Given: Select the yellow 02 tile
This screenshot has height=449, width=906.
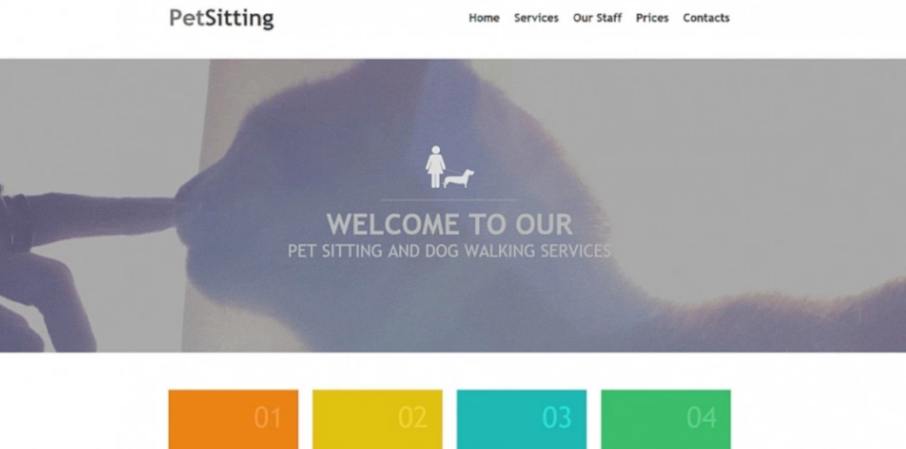Looking at the screenshot, I should point(377,419).
